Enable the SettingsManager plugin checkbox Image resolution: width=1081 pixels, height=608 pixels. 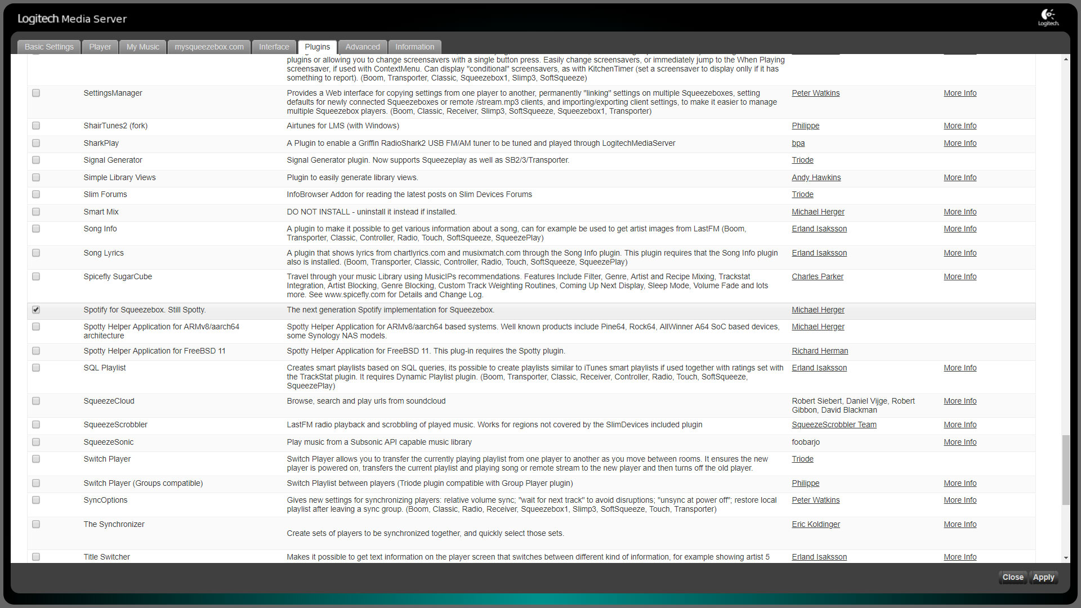coord(36,93)
